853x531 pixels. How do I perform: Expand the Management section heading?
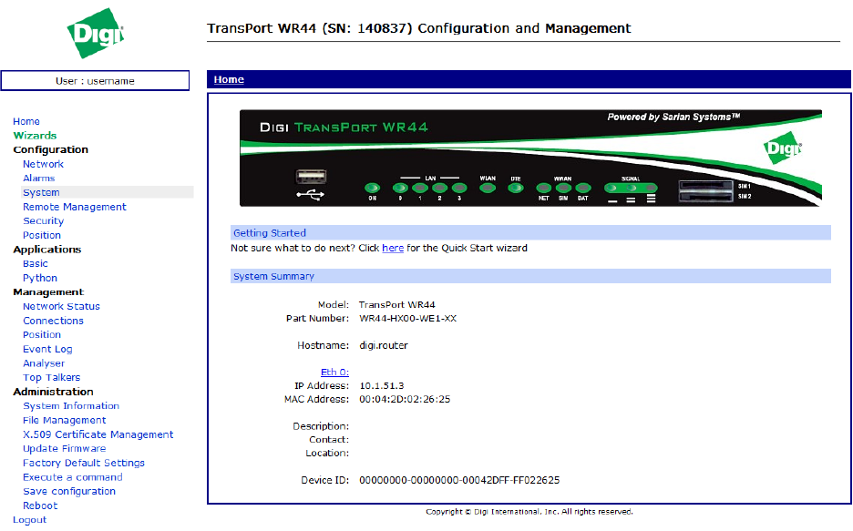48,291
